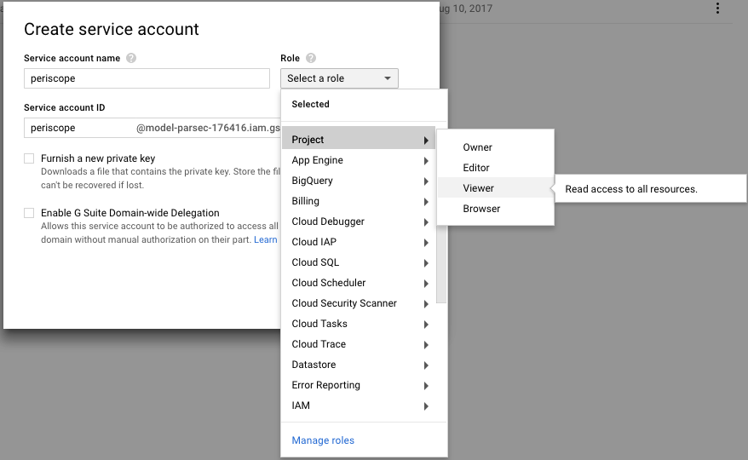Click help icon next to Service account name
The height and width of the screenshot is (460, 748).
click(x=131, y=58)
